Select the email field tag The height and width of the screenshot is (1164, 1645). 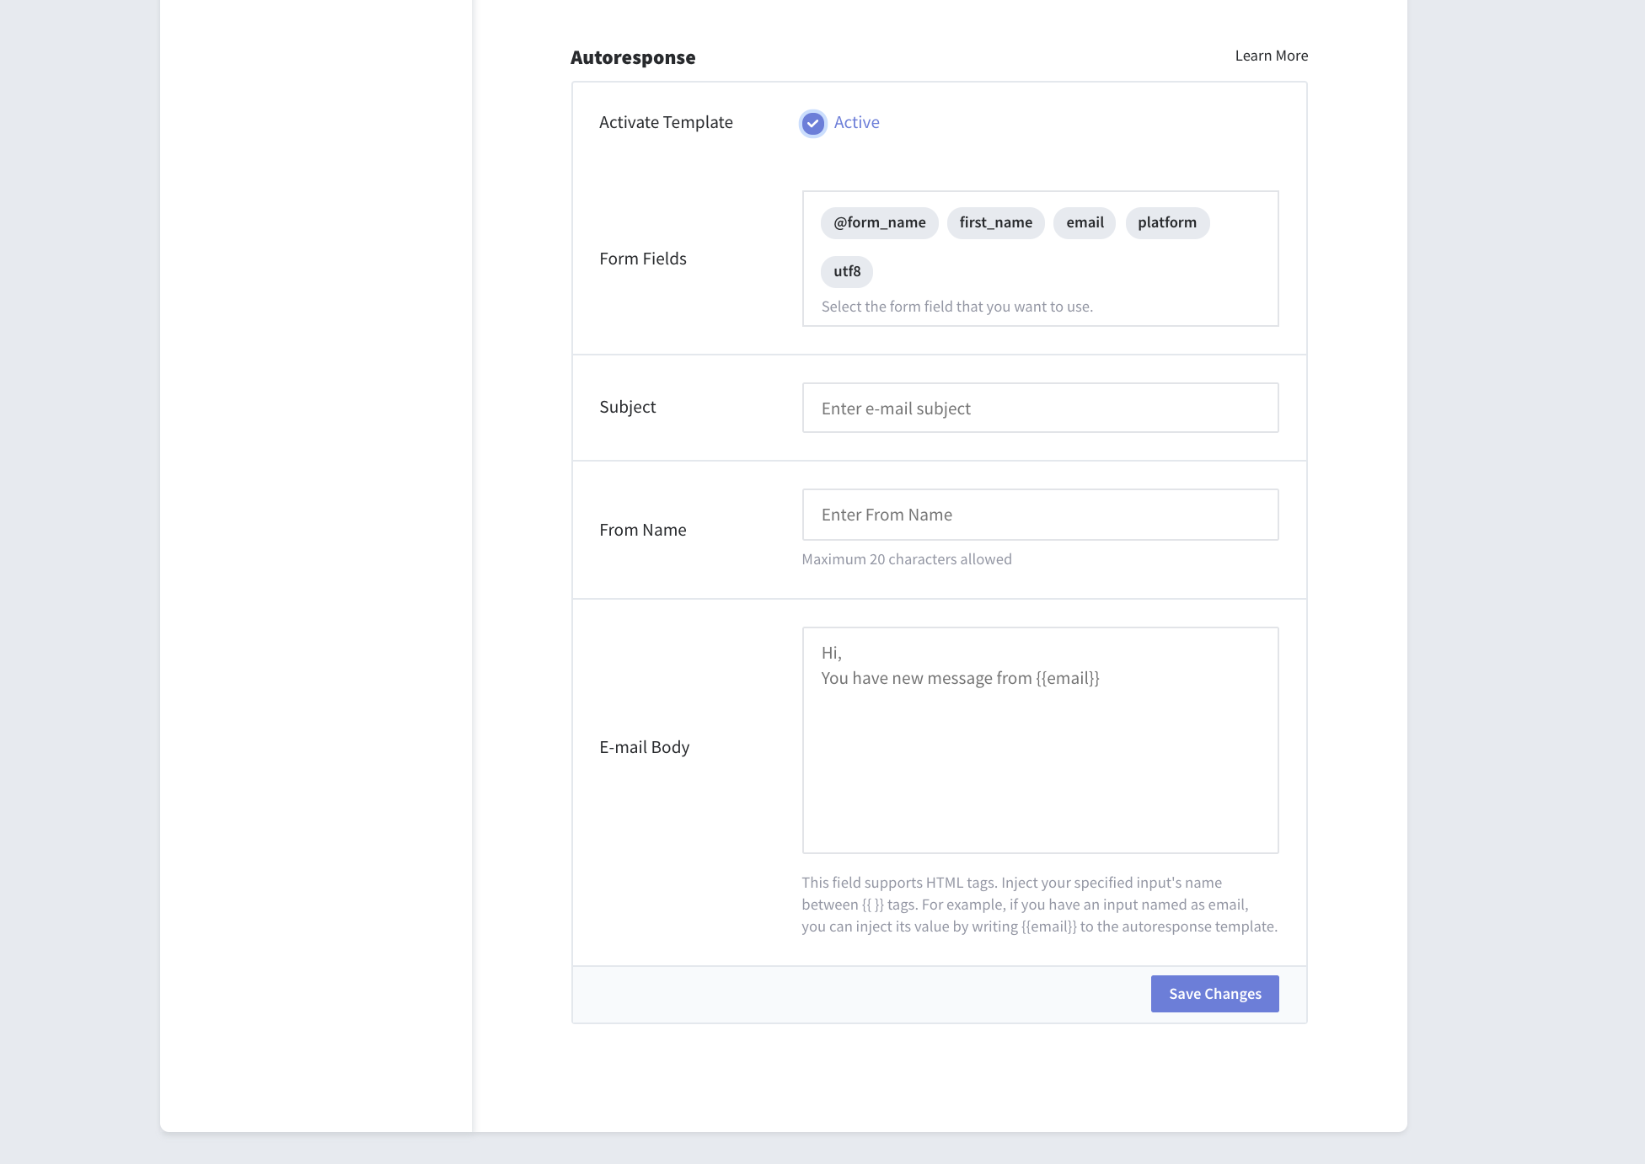(x=1085, y=222)
